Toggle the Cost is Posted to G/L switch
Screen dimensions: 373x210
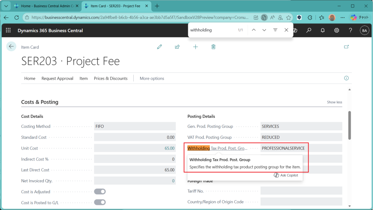pos(100,202)
